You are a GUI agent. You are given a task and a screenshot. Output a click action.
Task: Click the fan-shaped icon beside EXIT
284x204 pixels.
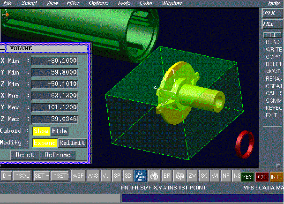click(x=154, y=175)
